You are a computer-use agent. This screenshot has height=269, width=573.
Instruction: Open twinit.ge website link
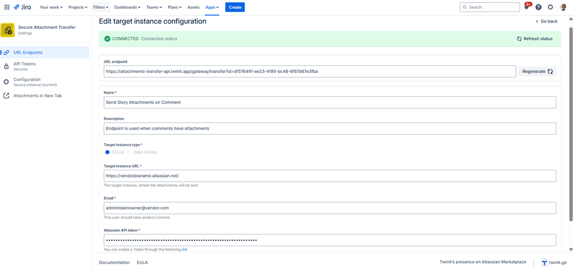(x=554, y=263)
